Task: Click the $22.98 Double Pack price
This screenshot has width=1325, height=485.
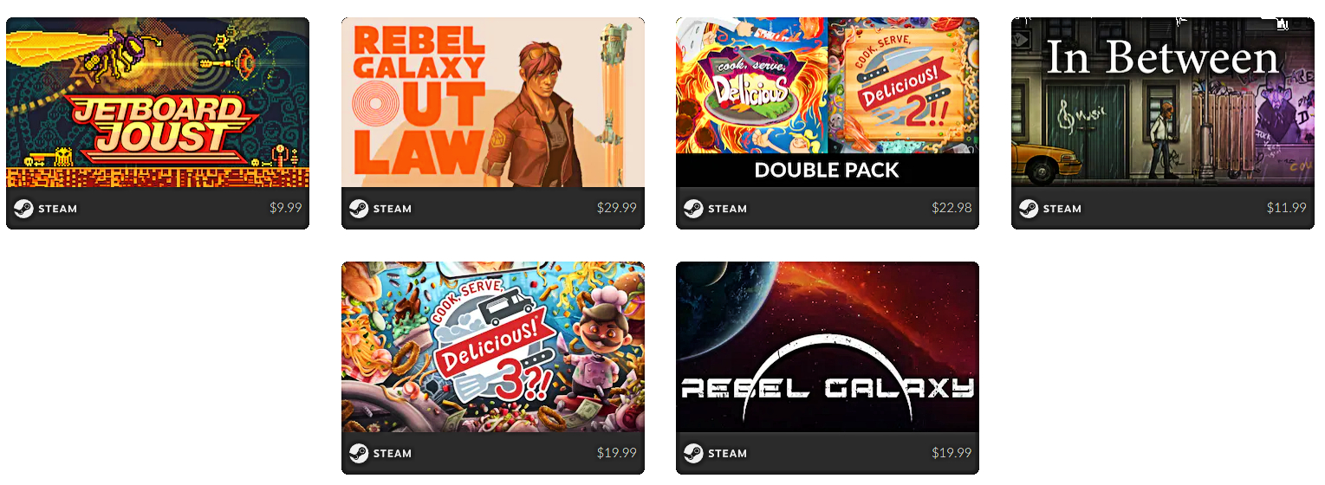Action: click(x=952, y=209)
